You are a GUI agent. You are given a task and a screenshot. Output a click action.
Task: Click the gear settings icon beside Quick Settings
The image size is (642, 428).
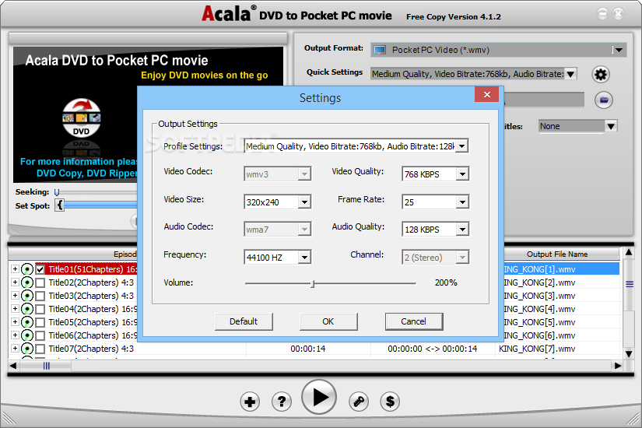pos(601,75)
